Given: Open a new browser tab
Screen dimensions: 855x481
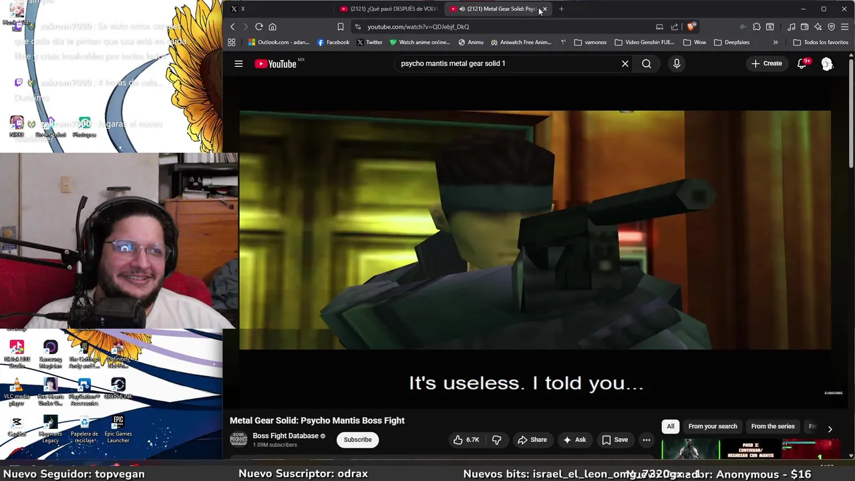Looking at the screenshot, I should 561,9.
